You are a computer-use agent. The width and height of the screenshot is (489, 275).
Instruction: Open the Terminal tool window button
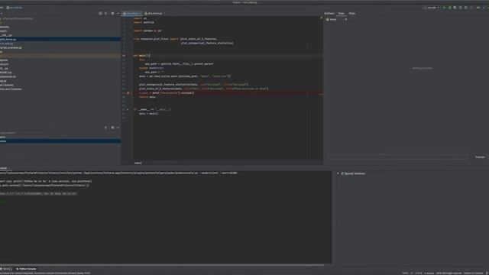pos(5,269)
